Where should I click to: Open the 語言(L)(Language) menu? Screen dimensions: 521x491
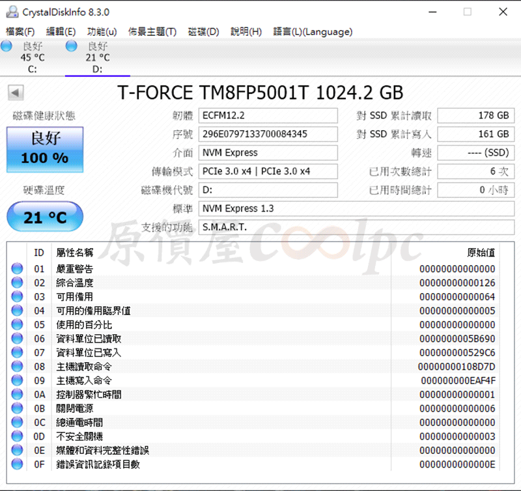pos(313,31)
